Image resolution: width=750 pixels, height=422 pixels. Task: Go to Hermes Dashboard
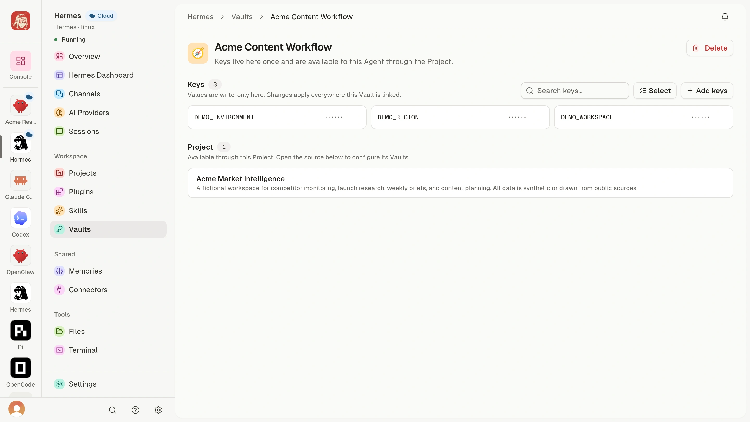tap(108, 75)
